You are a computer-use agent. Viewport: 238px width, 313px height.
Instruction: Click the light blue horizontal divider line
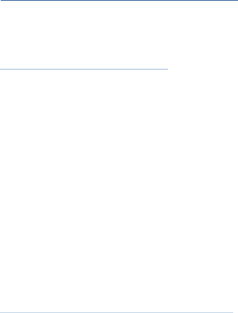(x=84, y=69)
